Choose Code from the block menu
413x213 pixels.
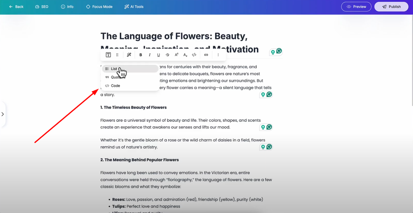click(x=115, y=85)
